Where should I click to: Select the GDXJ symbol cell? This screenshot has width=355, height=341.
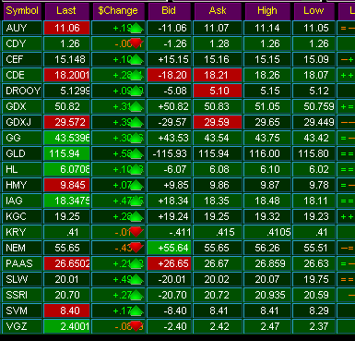22,122
